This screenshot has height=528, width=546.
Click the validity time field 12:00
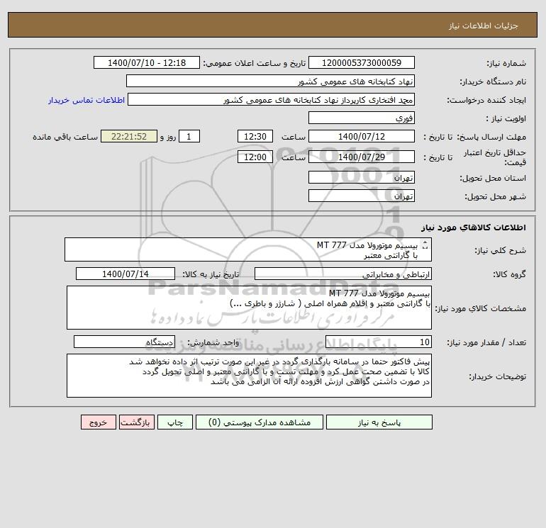255,157
